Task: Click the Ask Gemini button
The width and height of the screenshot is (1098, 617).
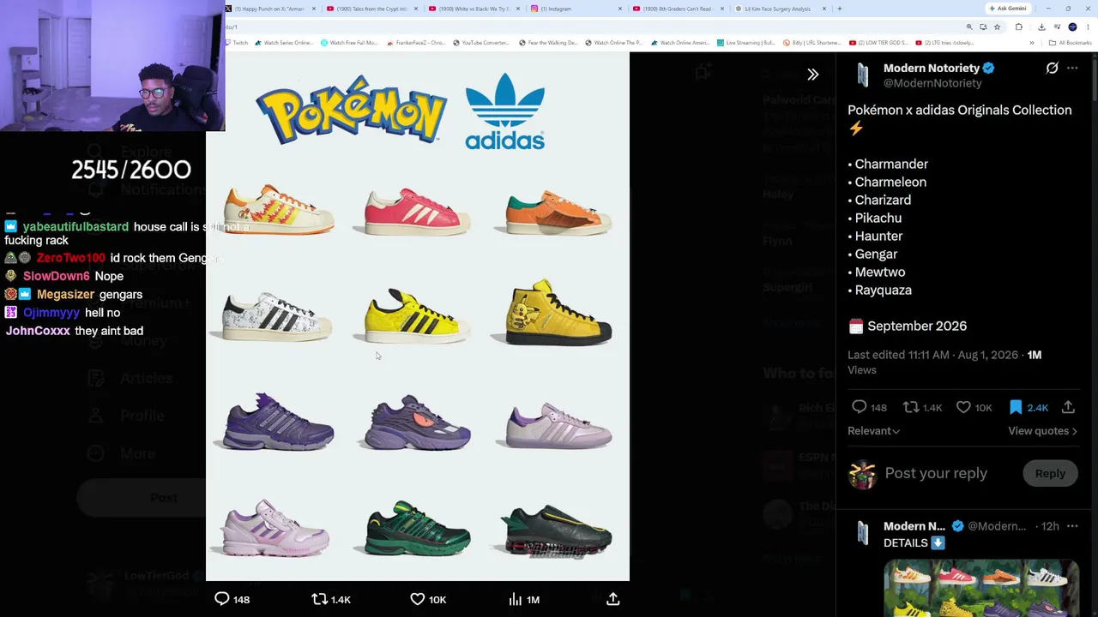Action: tap(1007, 9)
